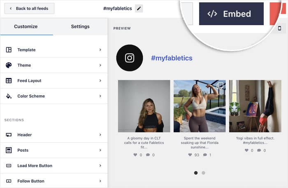Click the caption 'Spent the weekend soaking up'
The image size is (288, 188).
pyautogui.click(x=200, y=140)
